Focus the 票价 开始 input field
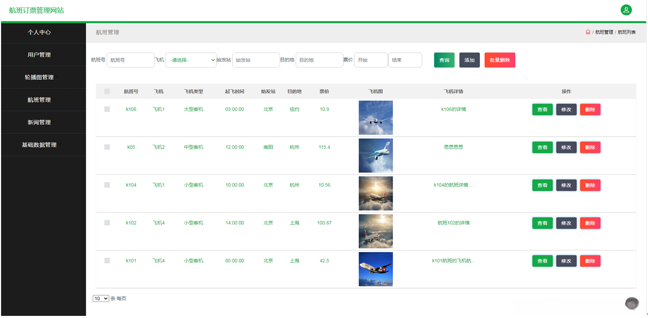 371,60
